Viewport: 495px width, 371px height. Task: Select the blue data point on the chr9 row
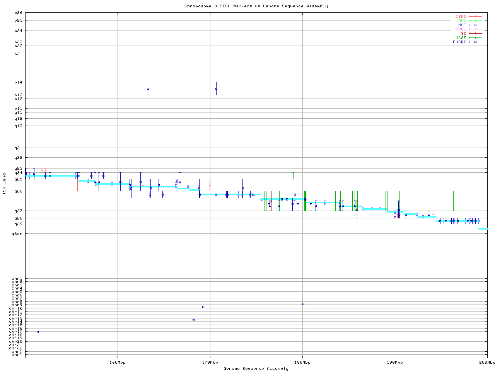[303, 304]
